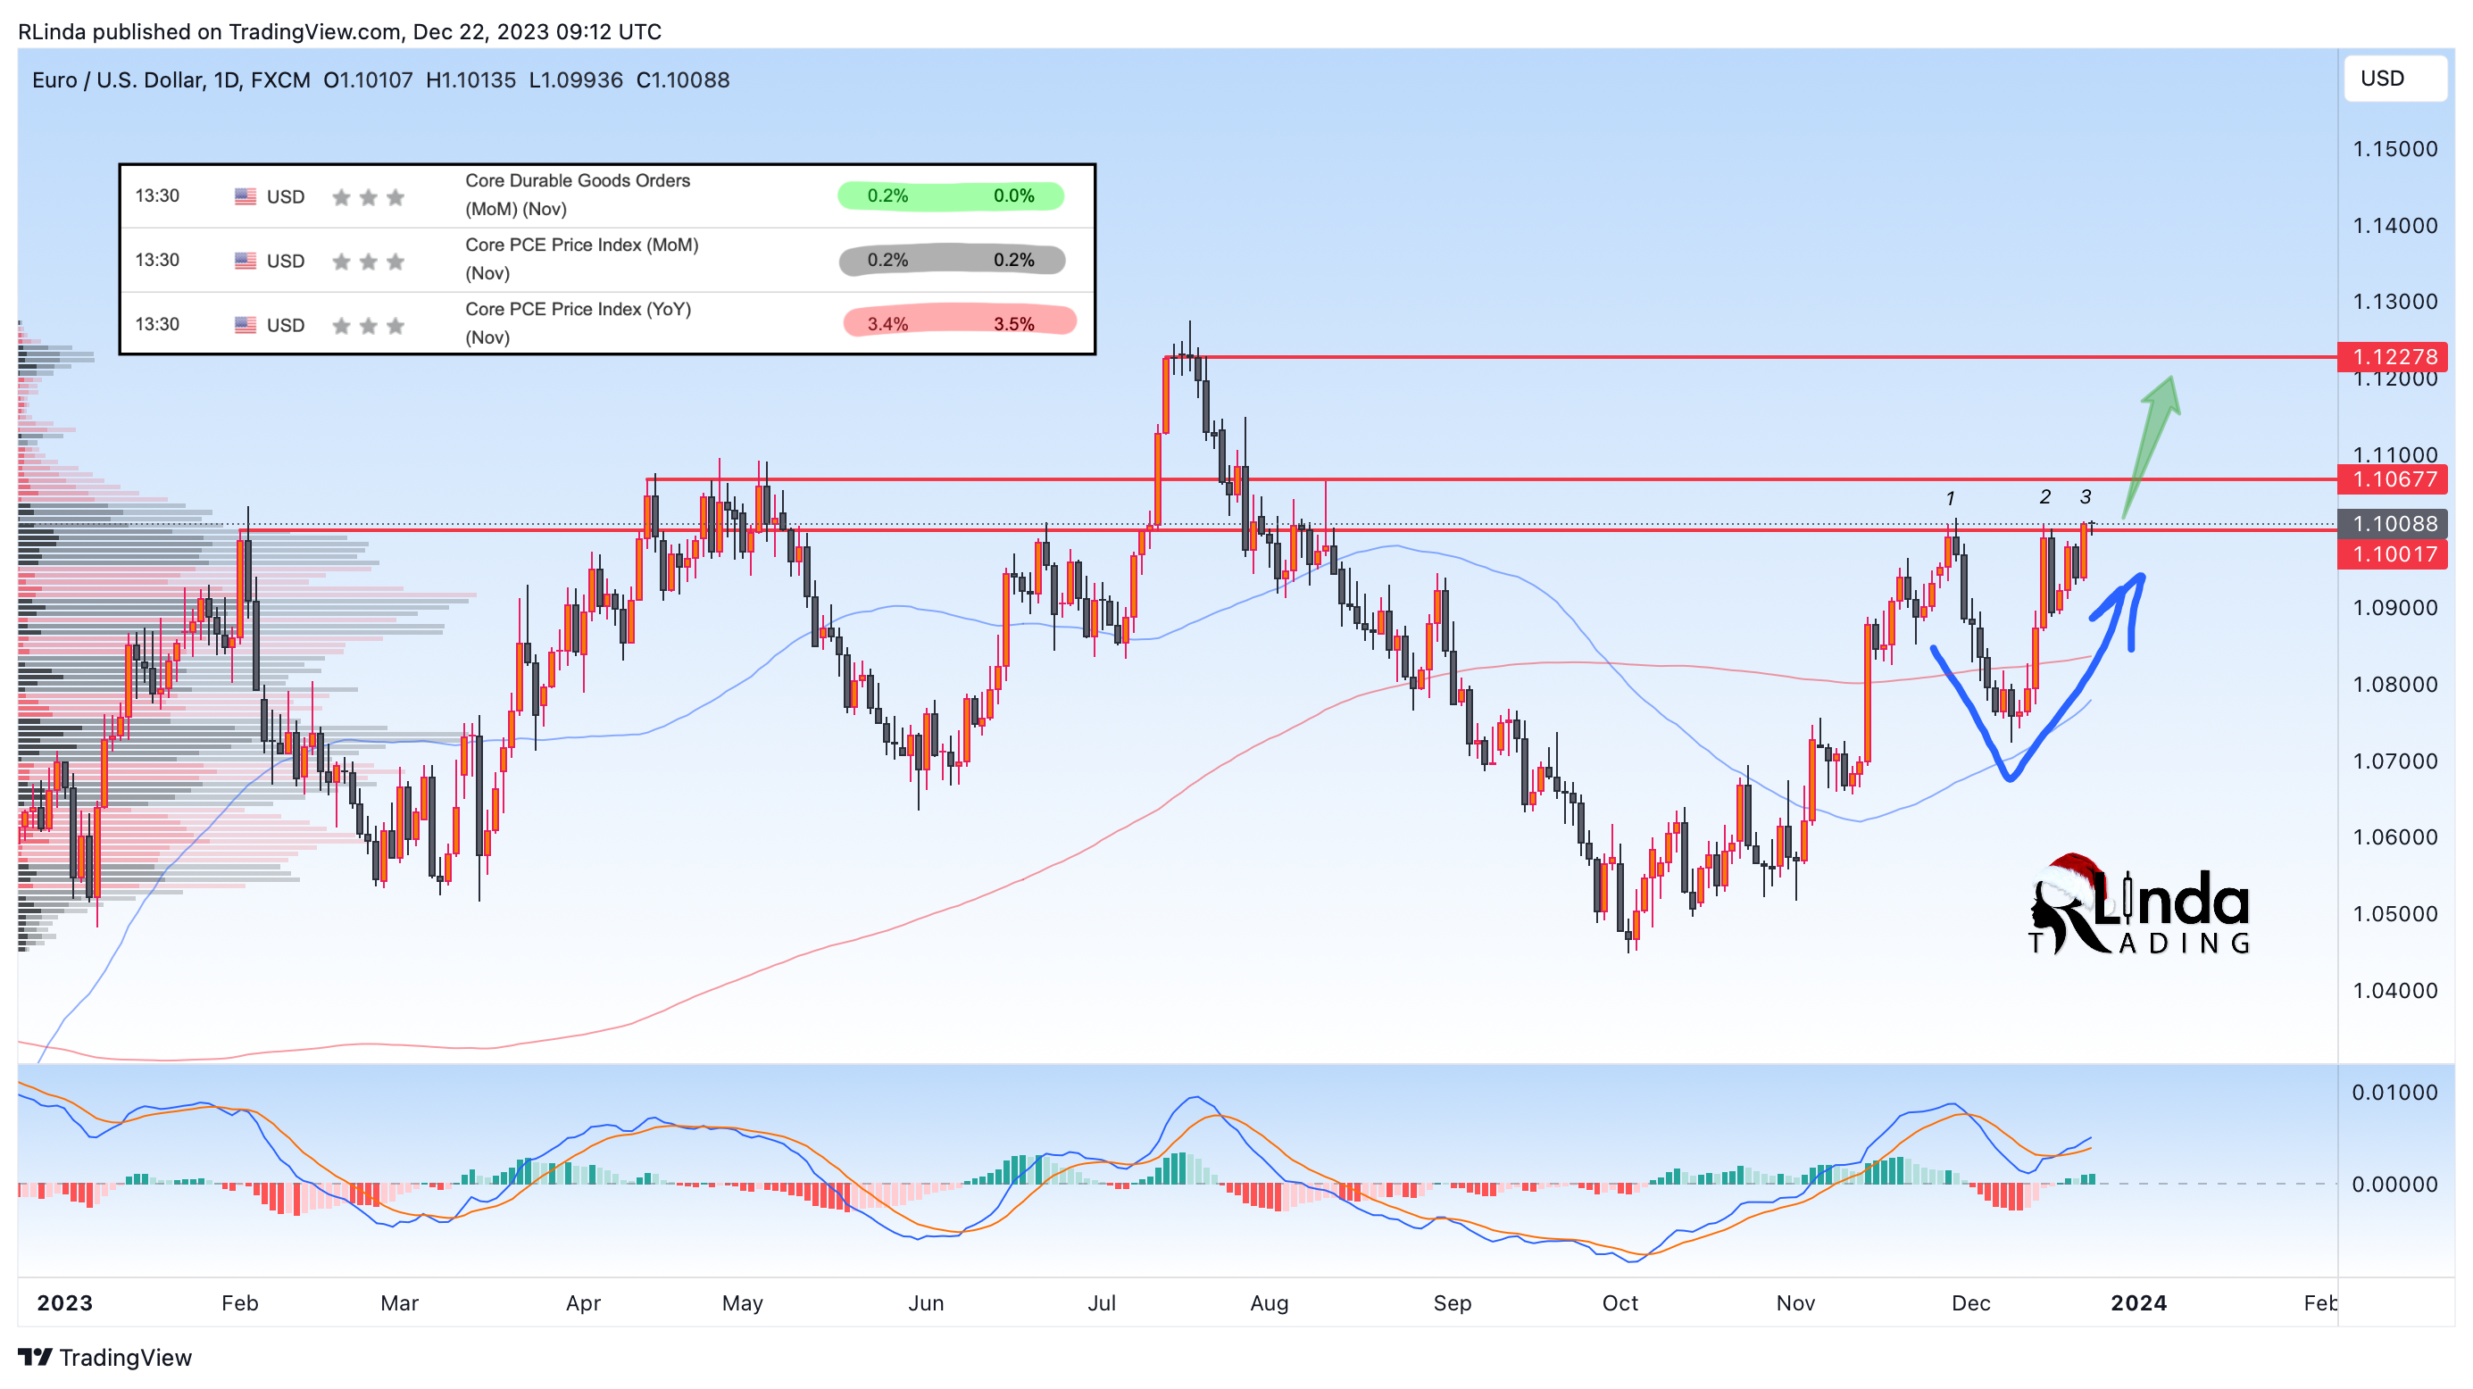Click the 1.07000 price axis value
This screenshot has height=1389, width=2473.
tap(2394, 761)
